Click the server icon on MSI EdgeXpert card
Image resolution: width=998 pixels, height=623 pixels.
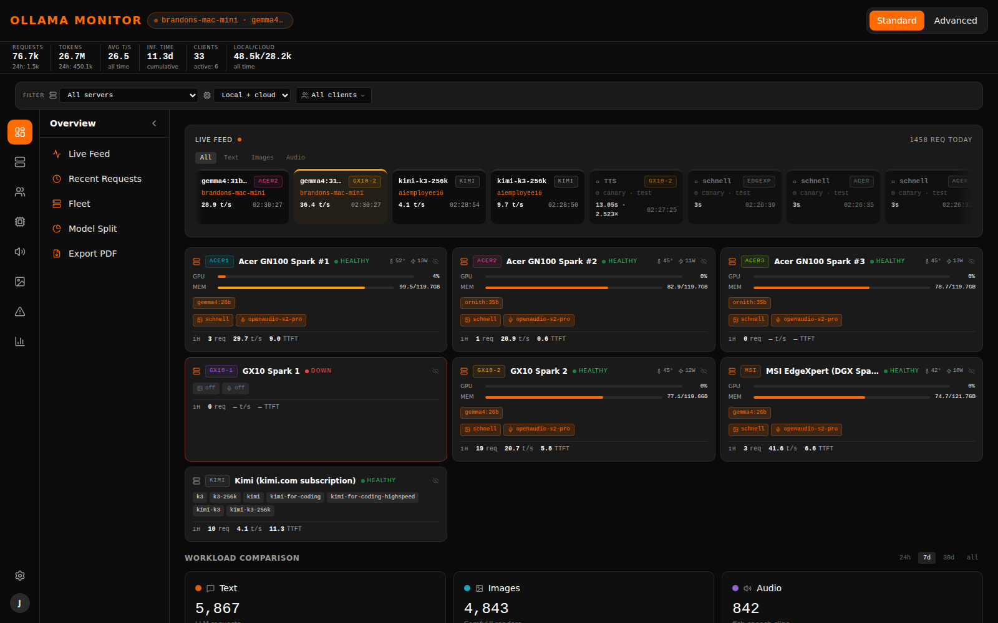tap(732, 371)
